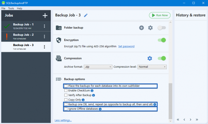Click the Less settings link
The image size is (208, 124).
(x=63, y=120)
